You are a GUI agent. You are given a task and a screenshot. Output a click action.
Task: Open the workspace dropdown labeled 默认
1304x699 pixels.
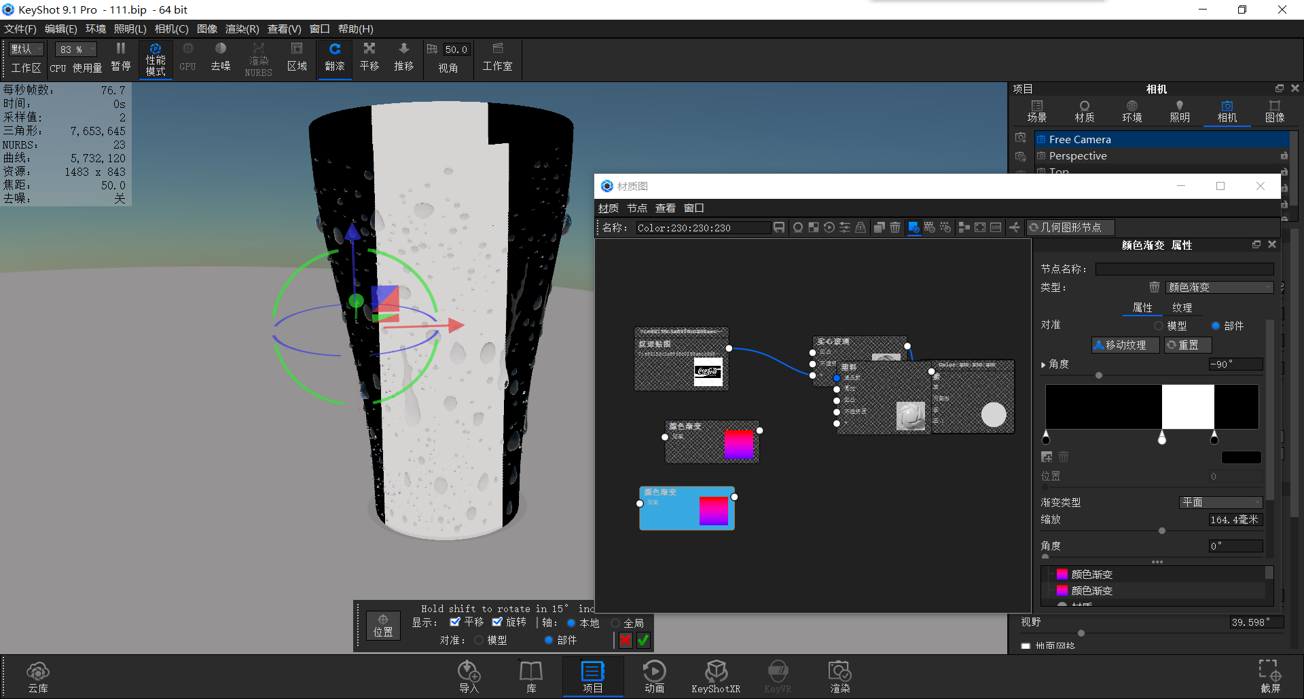pyautogui.click(x=25, y=49)
